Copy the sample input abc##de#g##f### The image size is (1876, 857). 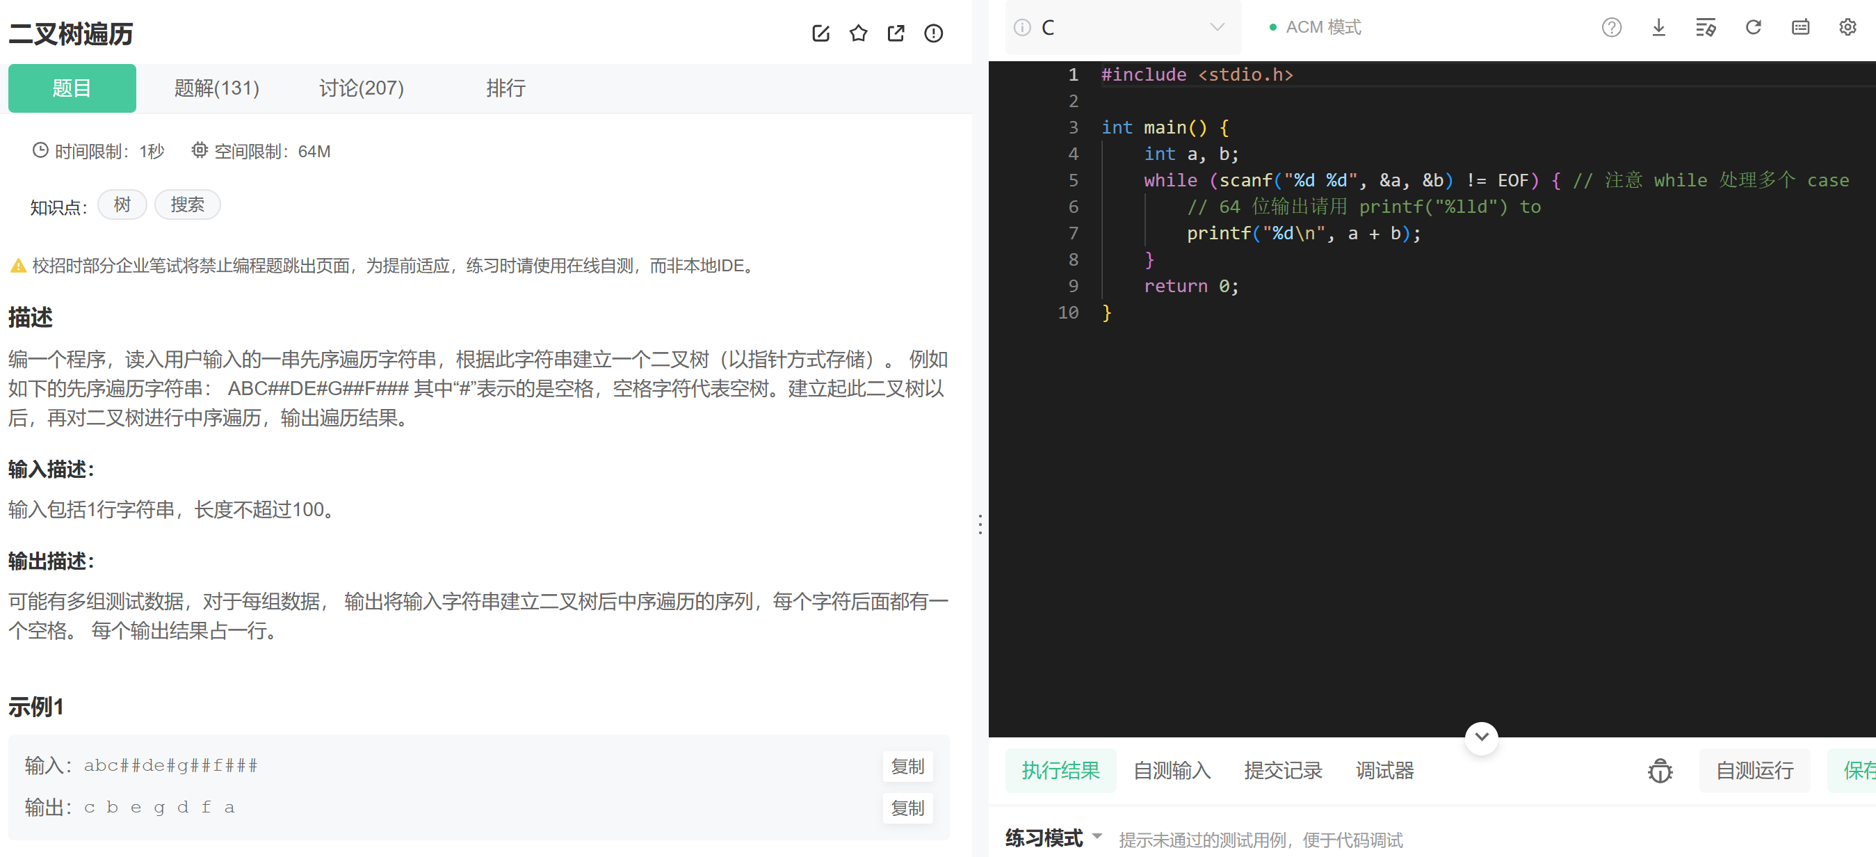point(907,766)
